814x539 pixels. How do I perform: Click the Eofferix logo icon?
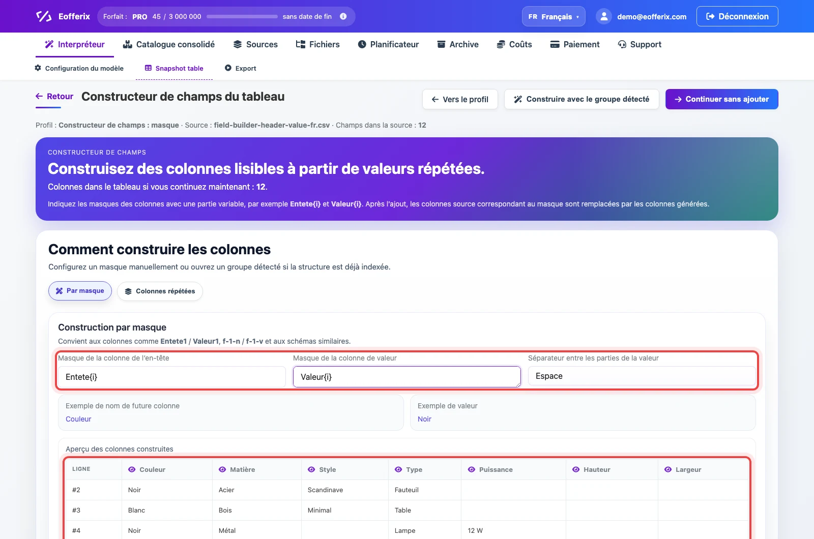tap(44, 16)
